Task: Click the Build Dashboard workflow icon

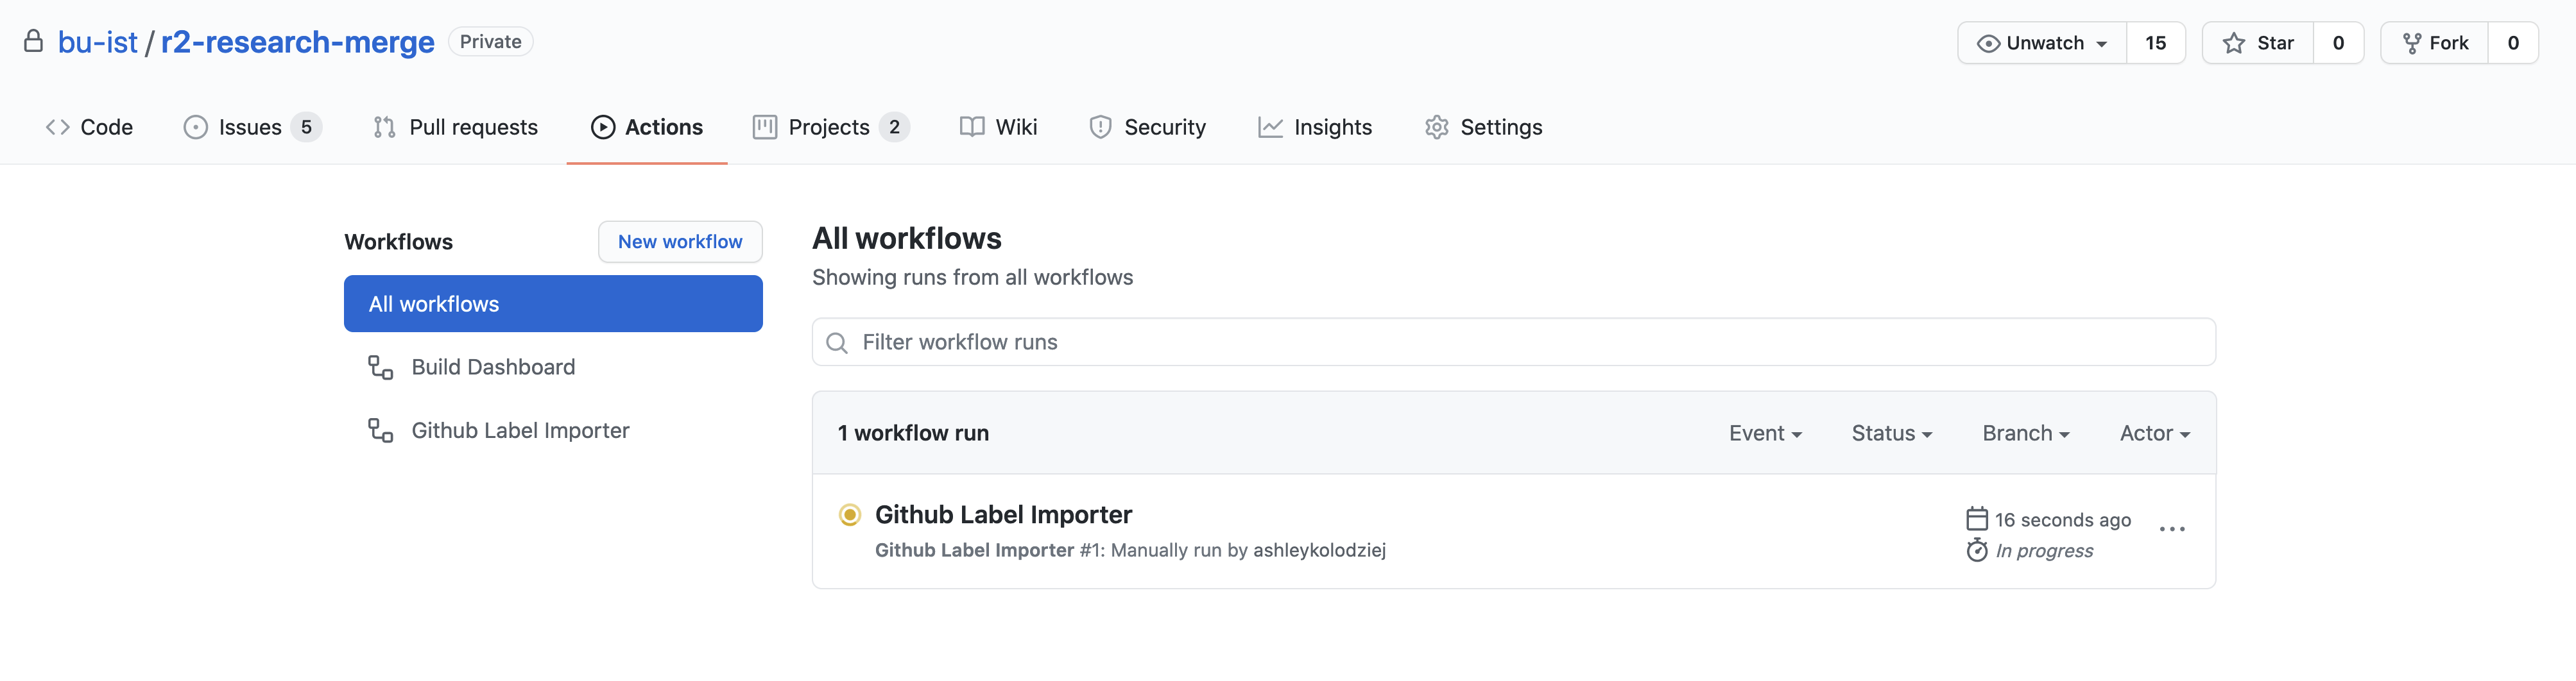Action: [380, 367]
